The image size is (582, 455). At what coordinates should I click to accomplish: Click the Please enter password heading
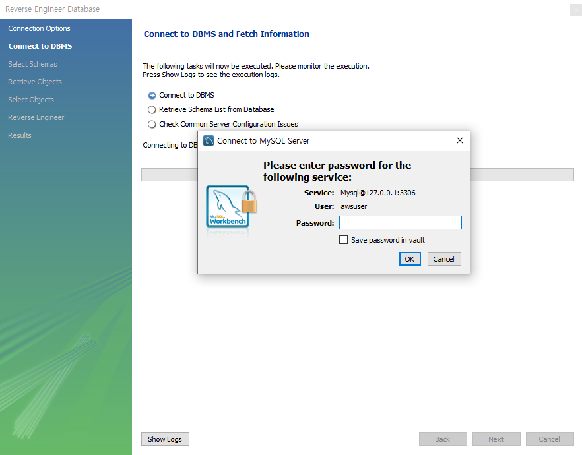tap(337, 171)
